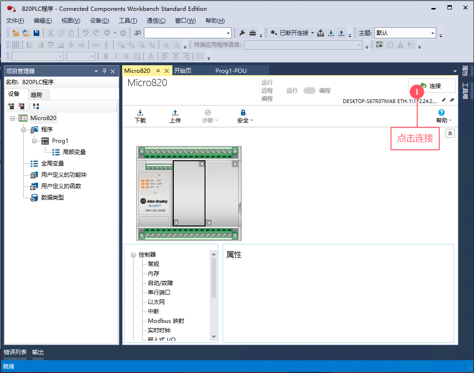The width and height of the screenshot is (474, 373).
Task: Click the connection path browse icon
Action: coord(452,100)
